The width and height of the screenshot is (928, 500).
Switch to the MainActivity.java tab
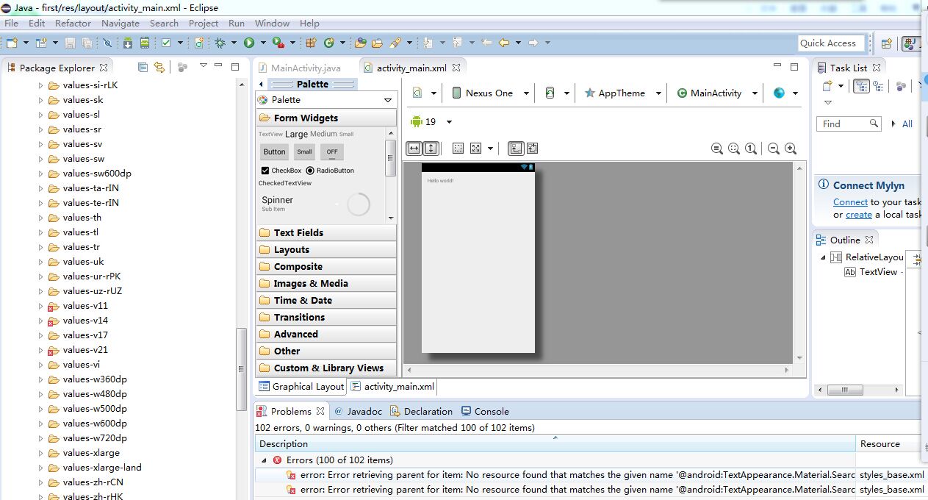[x=305, y=68]
